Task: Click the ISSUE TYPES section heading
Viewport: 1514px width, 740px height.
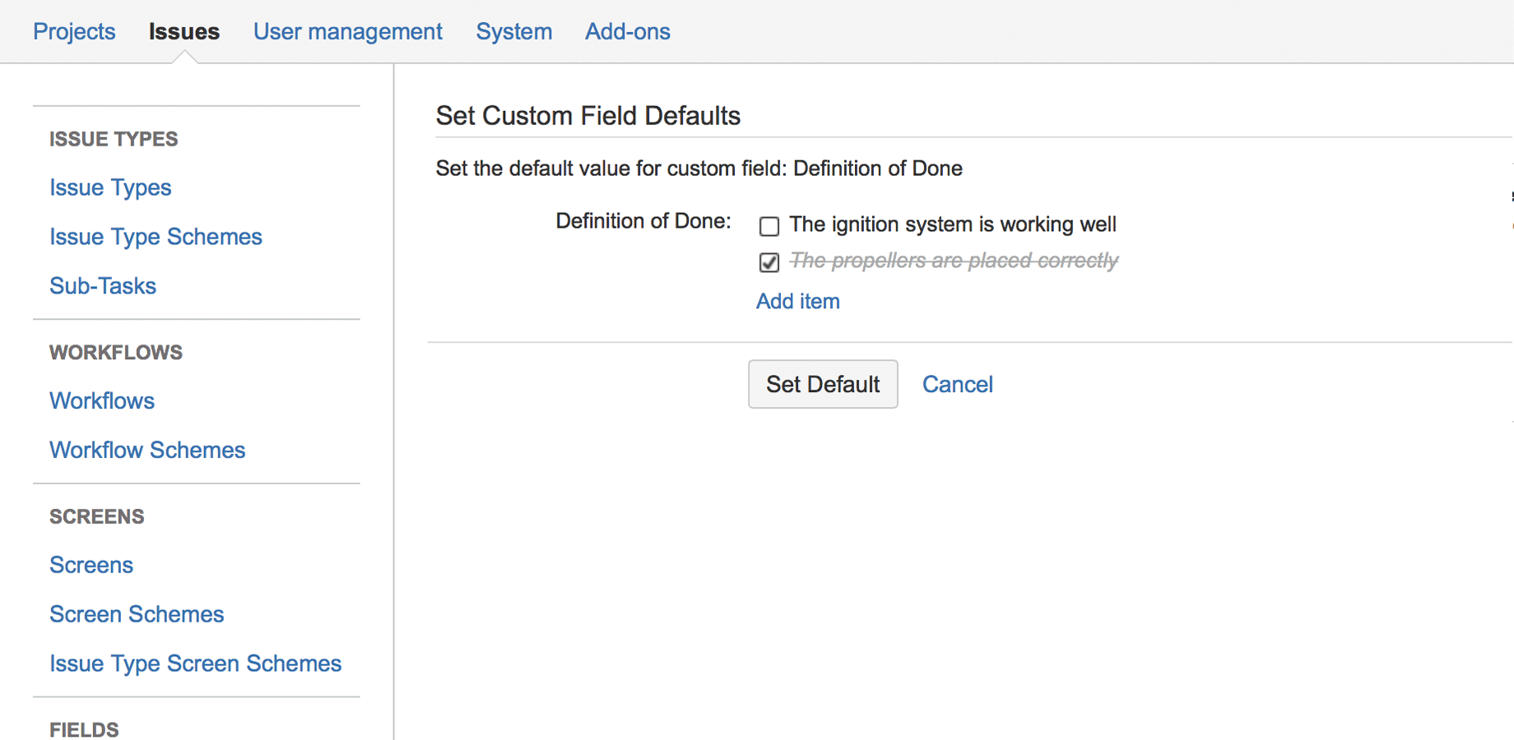Action: pyautogui.click(x=114, y=139)
